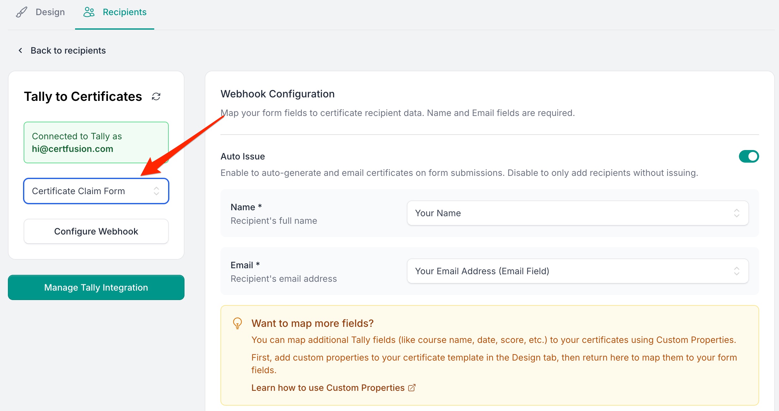Click the Design paintbrush icon
The height and width of the screenshot is (411, 779).
pos(21,12)
